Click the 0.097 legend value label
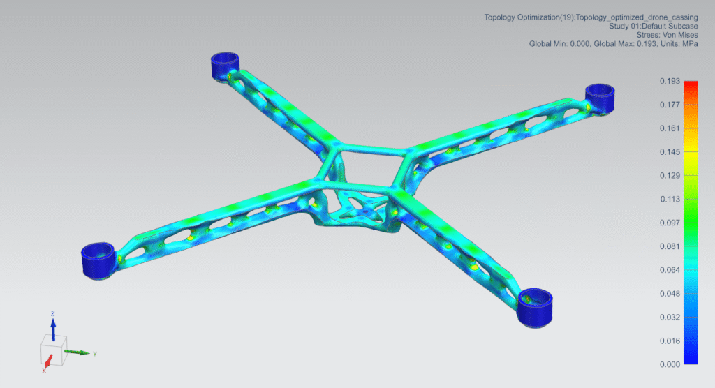Image resolution: width=715 pixels, height=388 pixels. tap(669, 223)
